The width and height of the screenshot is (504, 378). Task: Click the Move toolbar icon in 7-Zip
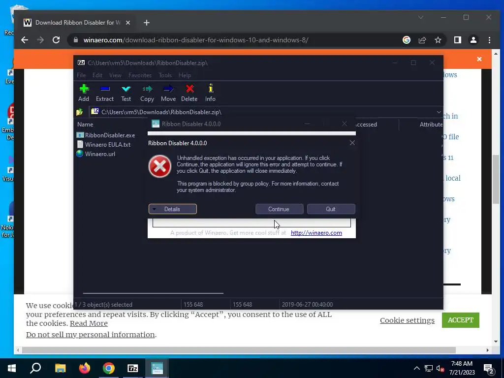(168, 93)
